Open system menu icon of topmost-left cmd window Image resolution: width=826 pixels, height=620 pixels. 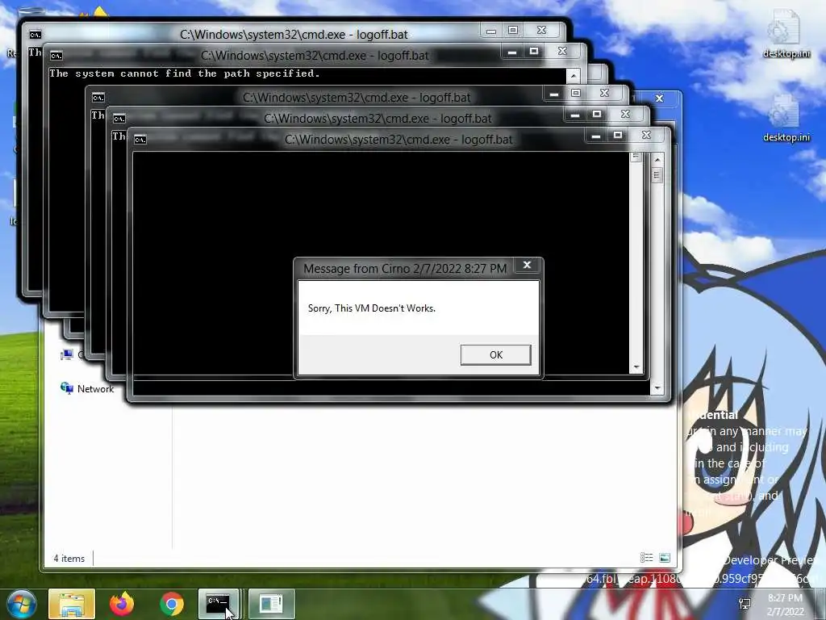point(35,35)
